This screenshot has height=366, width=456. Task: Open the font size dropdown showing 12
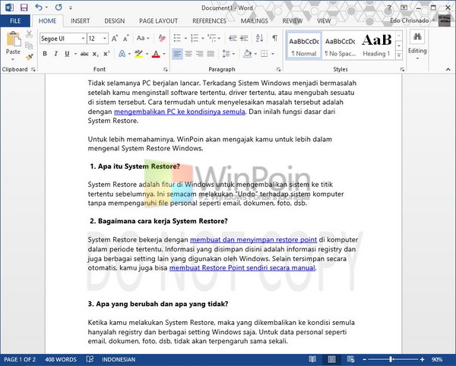(x=105, y=39)
